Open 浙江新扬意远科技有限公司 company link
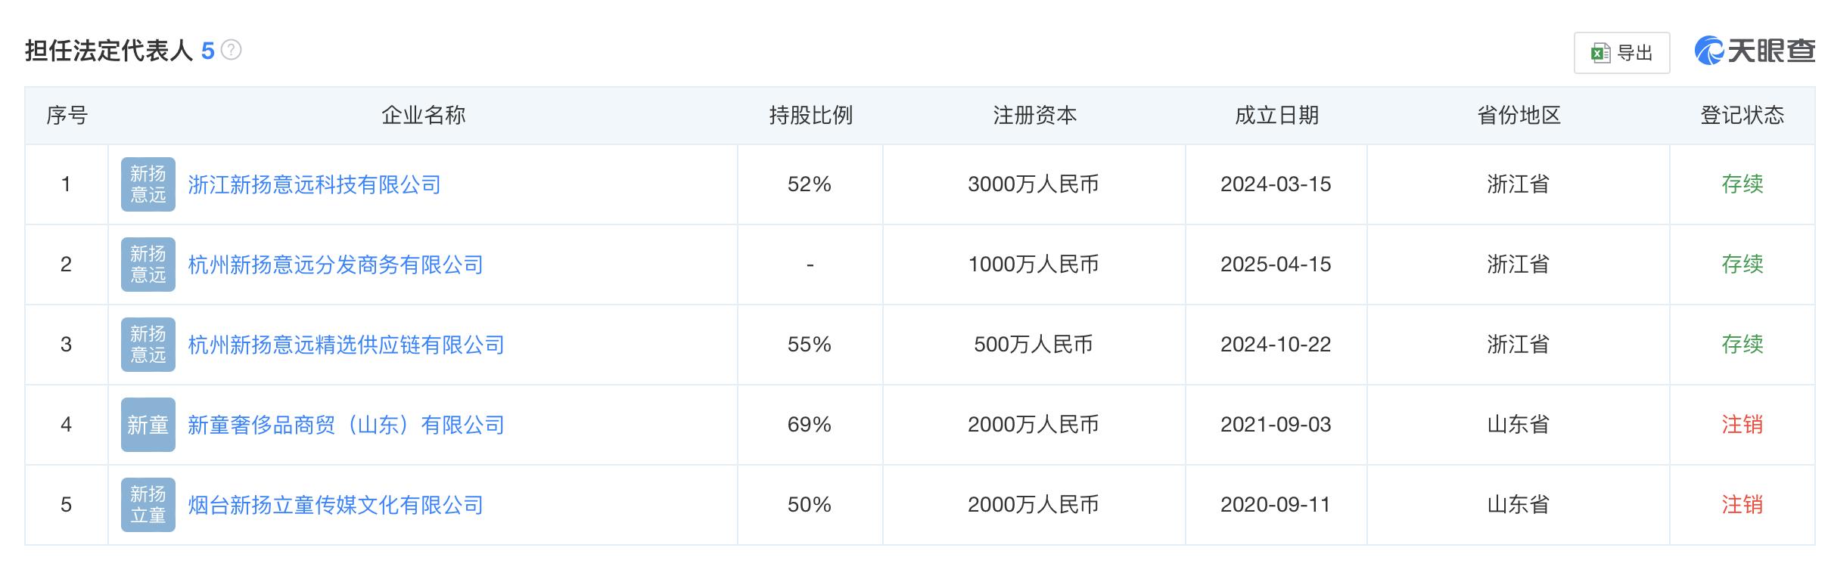 click(314, 184)
